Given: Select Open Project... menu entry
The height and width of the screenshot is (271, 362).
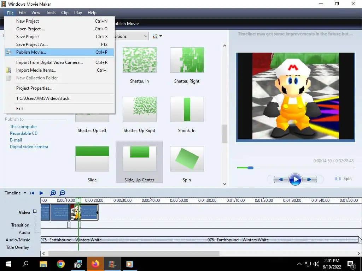Looking at the screenshot, I should pyautogui.click(x=59, y=29).
